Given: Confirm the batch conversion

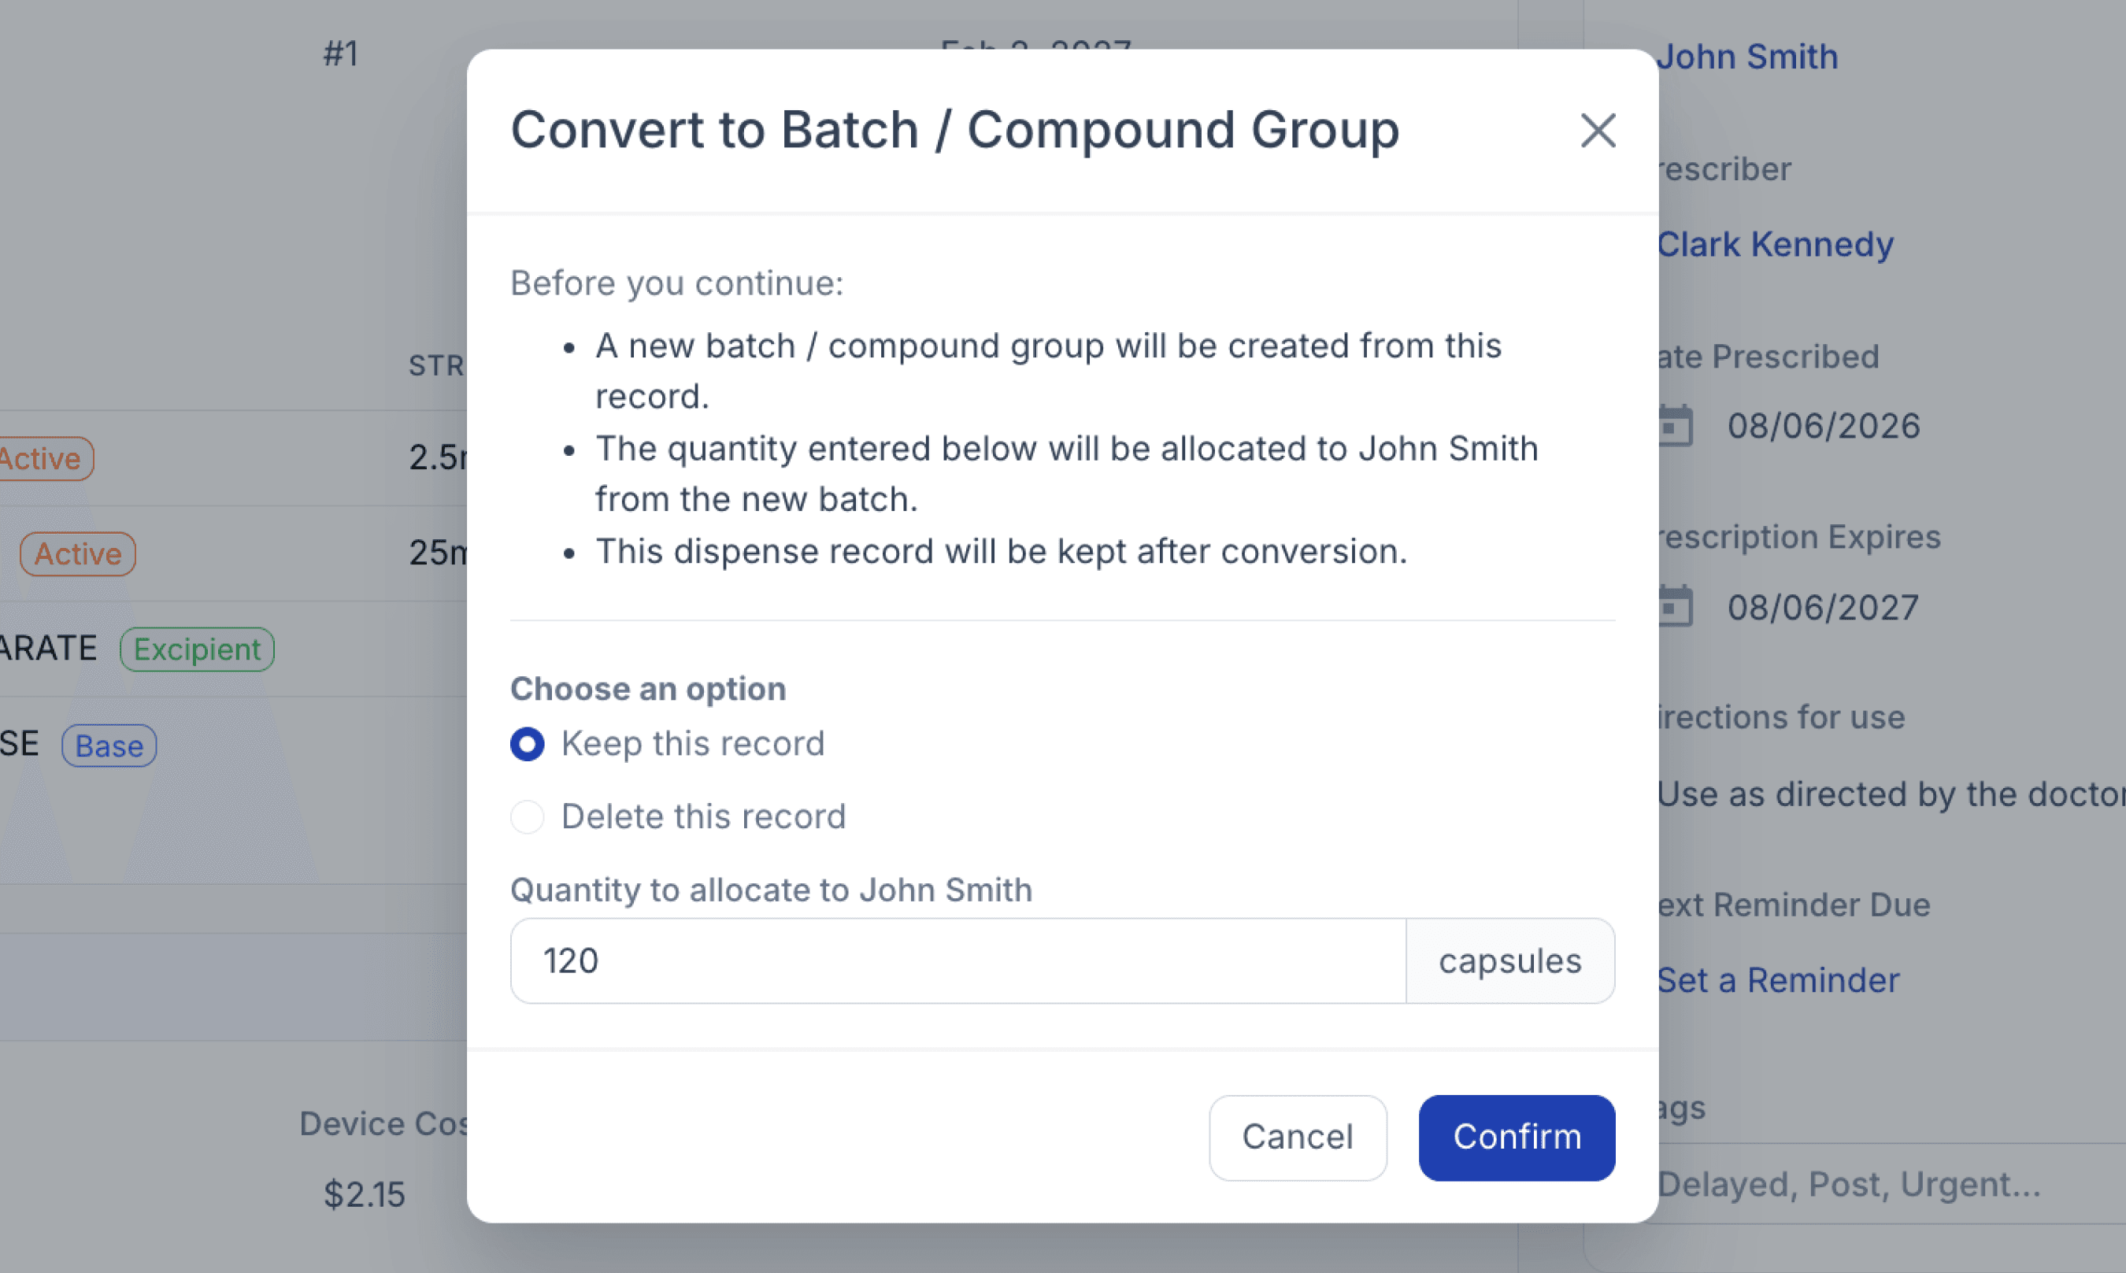Looking at the screenshot, I should tap(1516, 1138).
